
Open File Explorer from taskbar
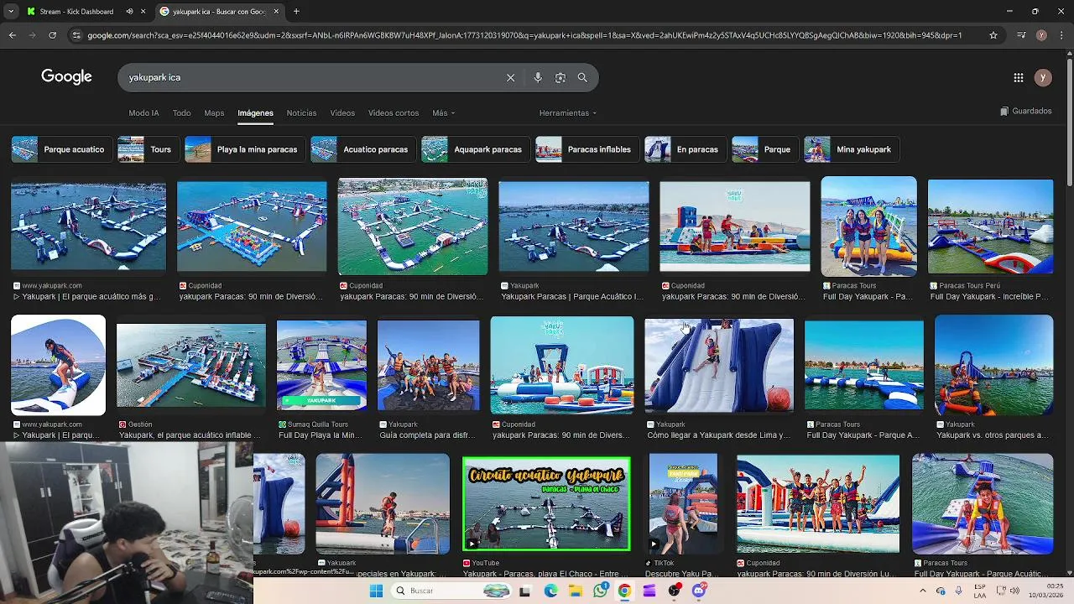coord(576,591)
